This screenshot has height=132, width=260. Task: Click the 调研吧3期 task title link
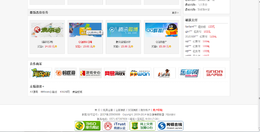(47, 42)
